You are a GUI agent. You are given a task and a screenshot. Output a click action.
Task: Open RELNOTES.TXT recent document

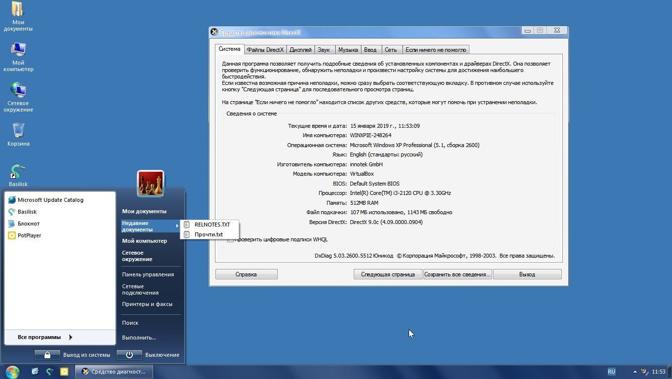point(210,225)
